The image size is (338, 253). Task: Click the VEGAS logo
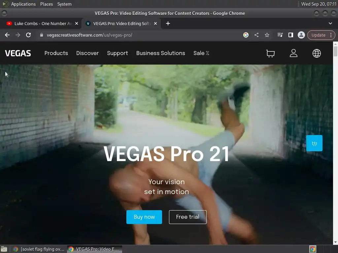(x=18, y=53)
